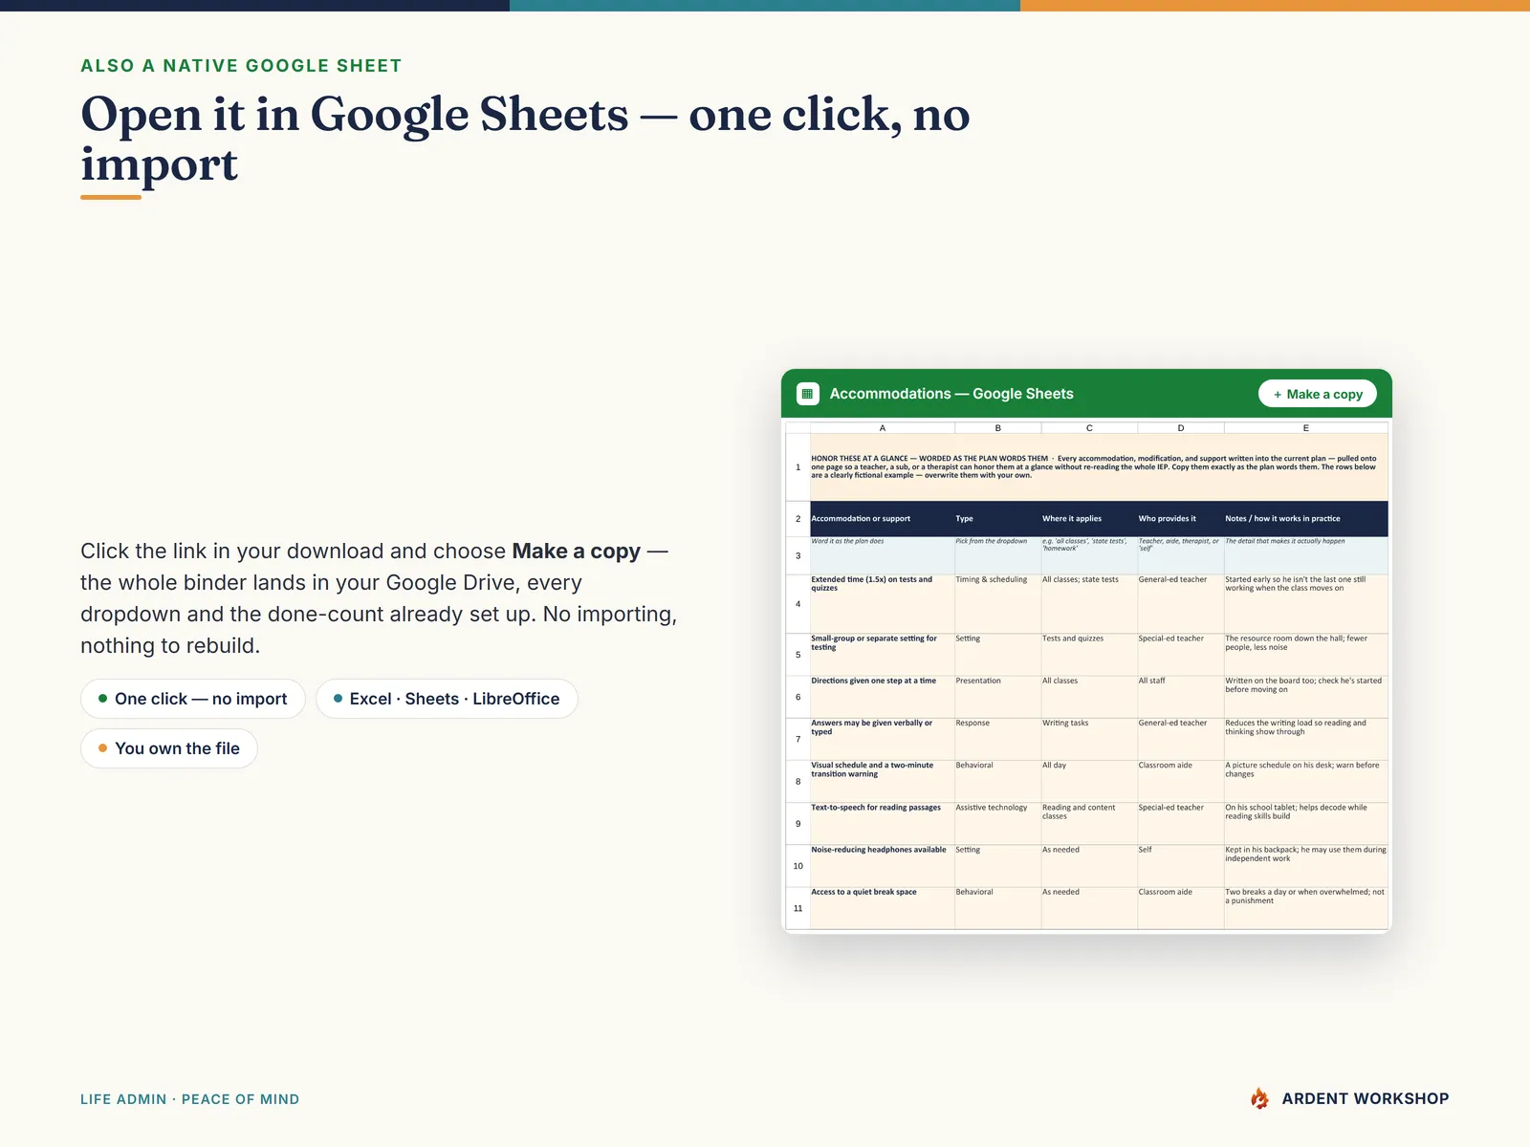Click 'Visual schedule and a two-minute transition warning'
The height and width of the screenshot is (1147, 1530).
tap(882, 781)
